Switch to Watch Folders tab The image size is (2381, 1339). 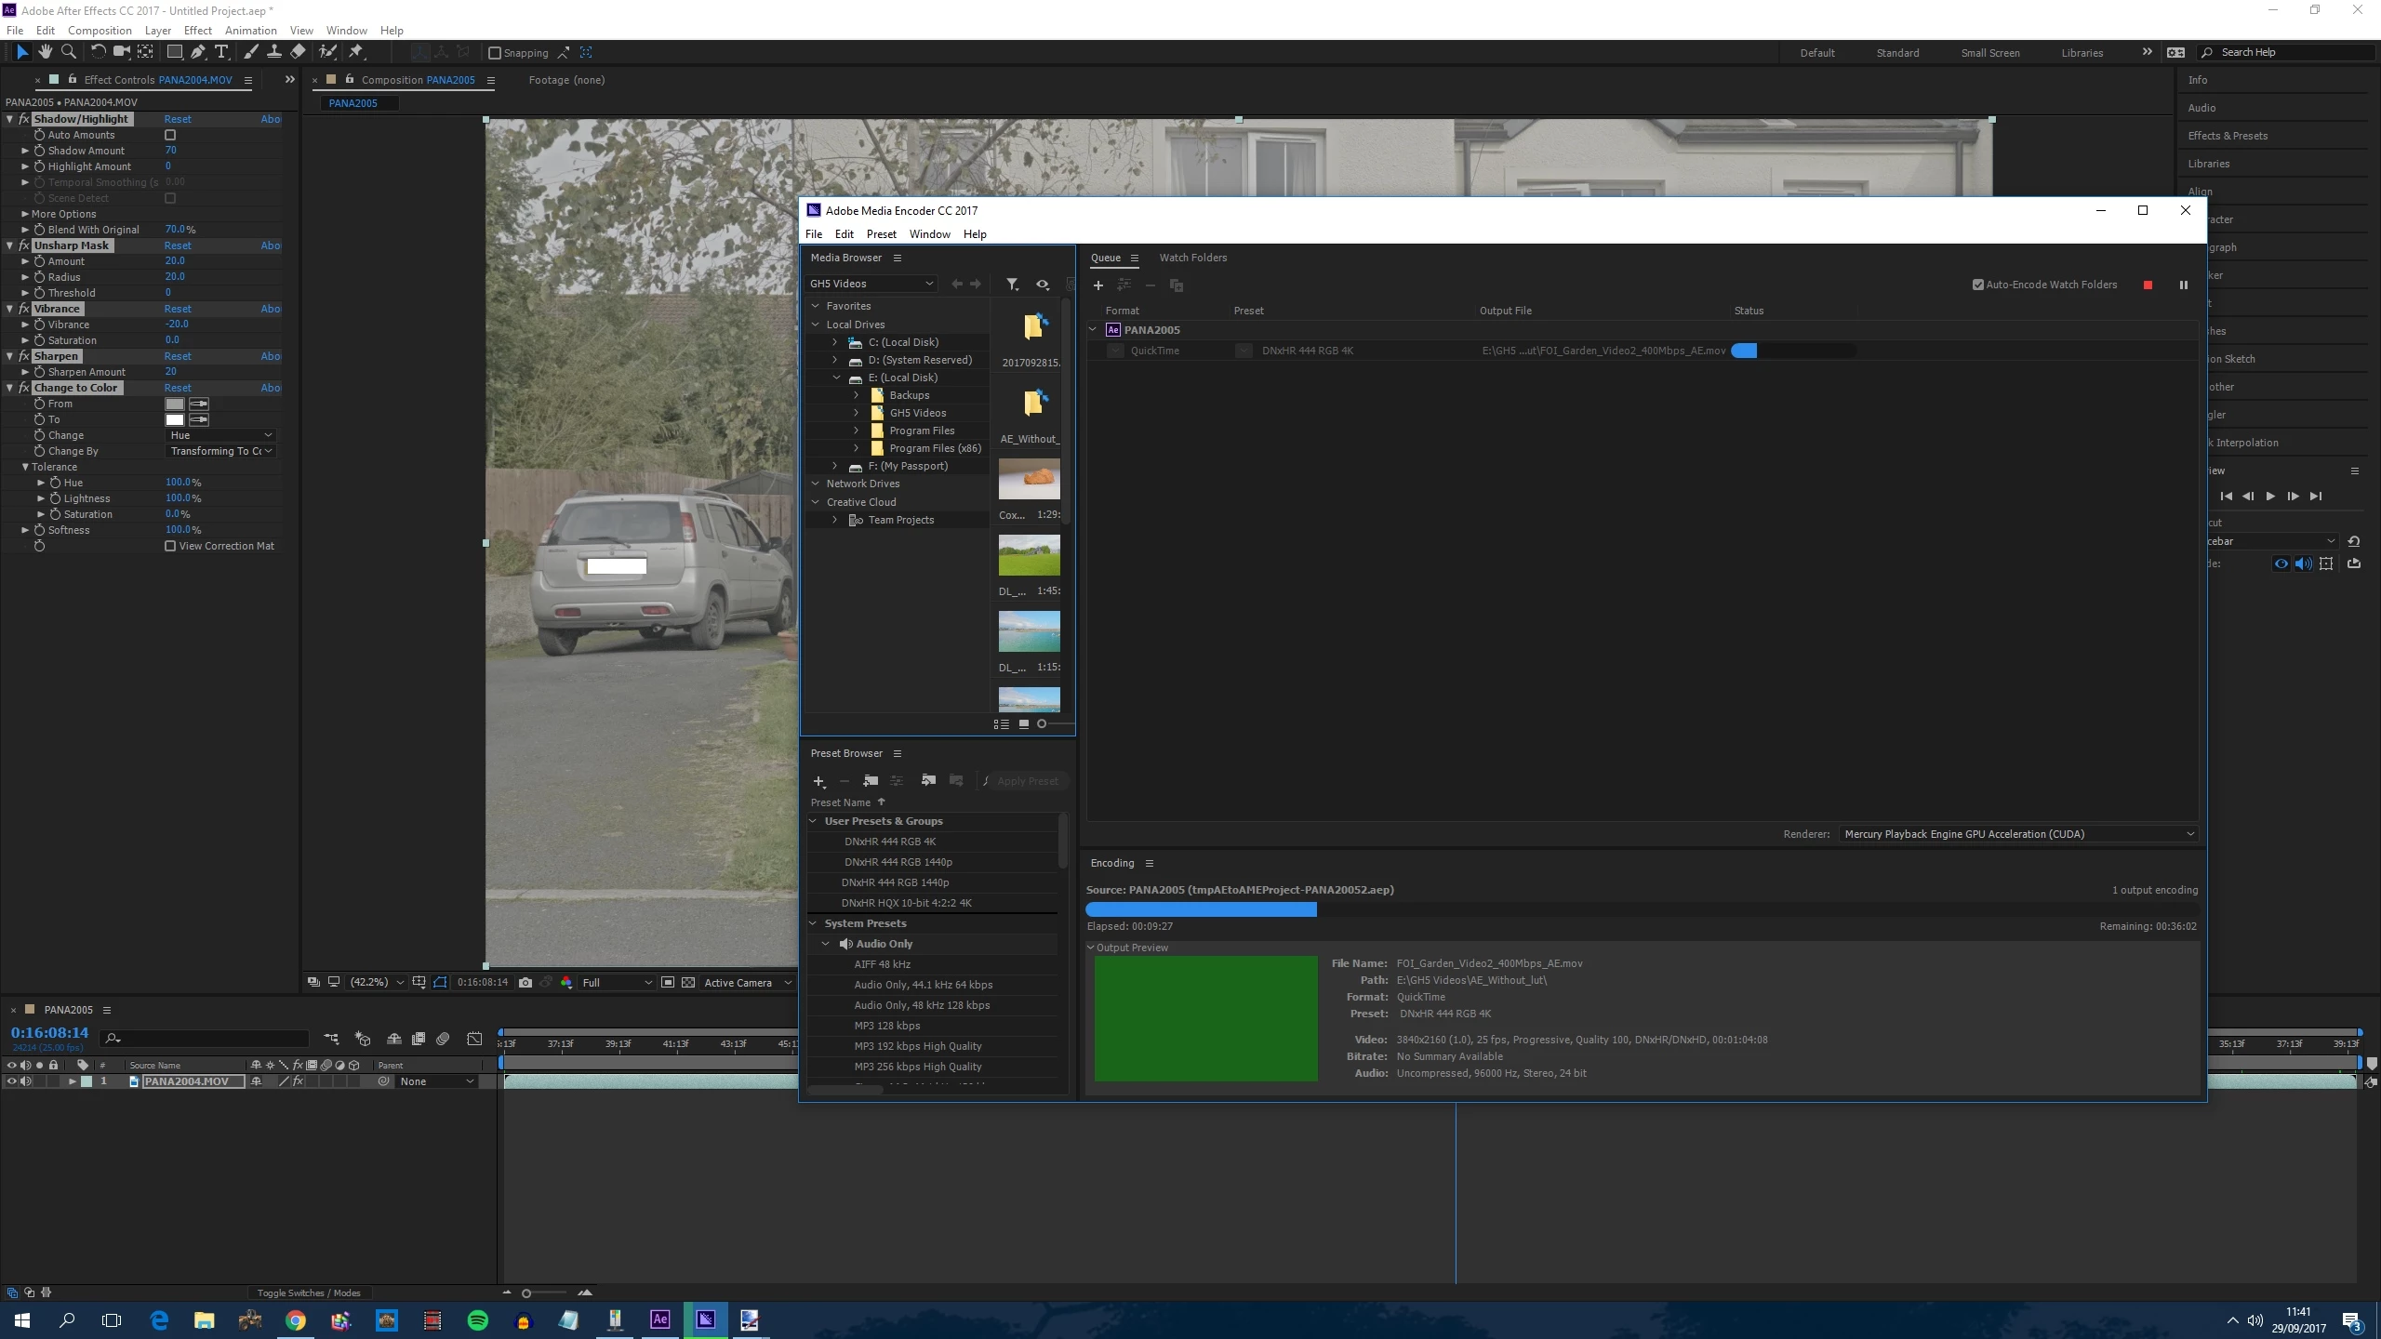click(1192, 258)
